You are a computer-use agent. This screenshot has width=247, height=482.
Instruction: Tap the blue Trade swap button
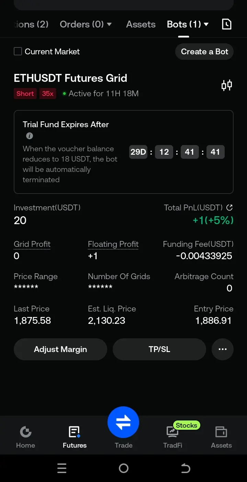(x=123, y=422)
